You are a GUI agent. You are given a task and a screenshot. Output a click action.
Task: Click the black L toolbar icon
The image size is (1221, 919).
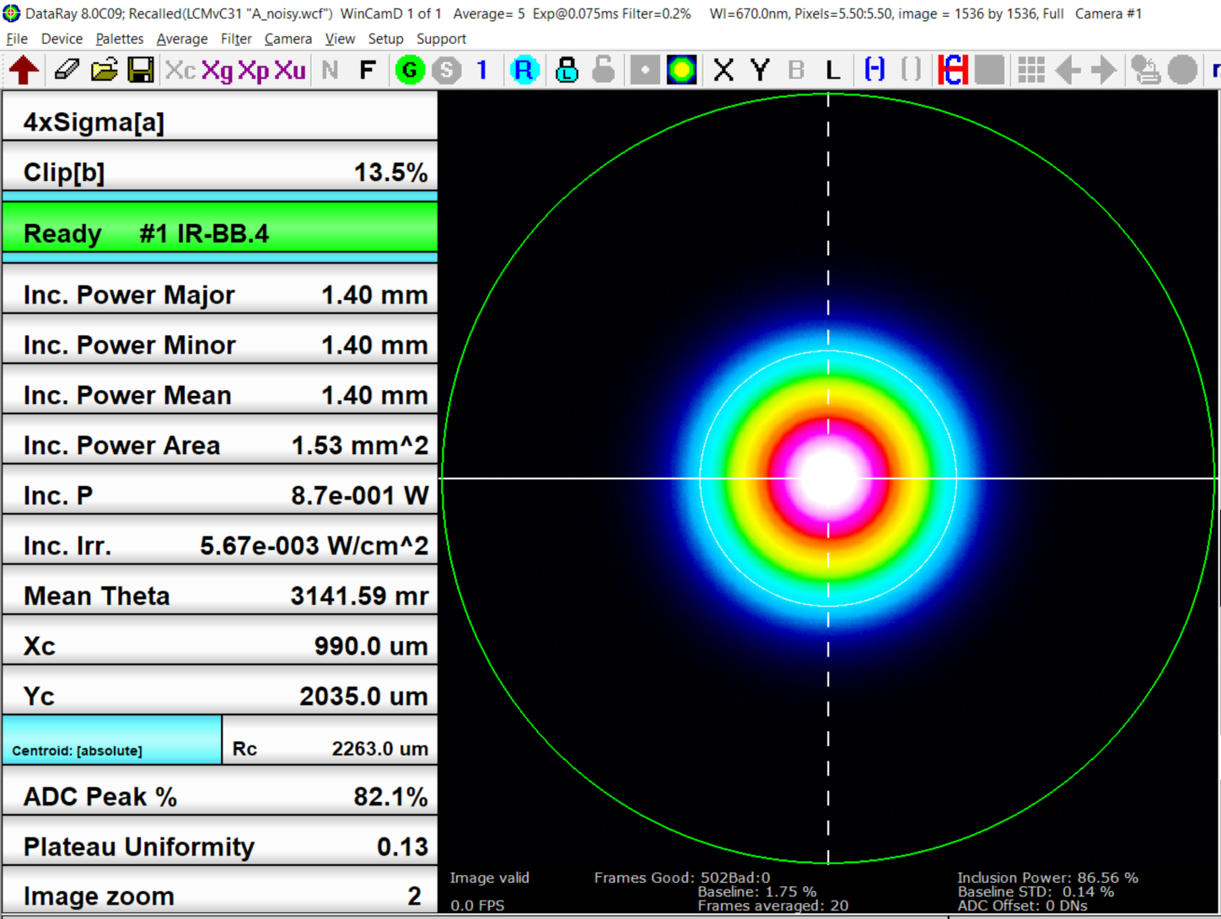(833, 70)
